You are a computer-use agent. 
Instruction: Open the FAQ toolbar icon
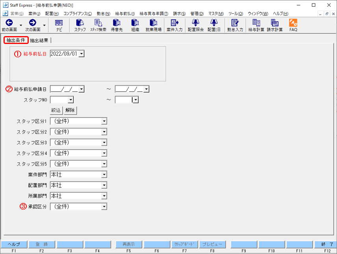293,25
